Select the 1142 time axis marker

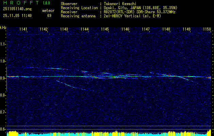coord(44,29)
